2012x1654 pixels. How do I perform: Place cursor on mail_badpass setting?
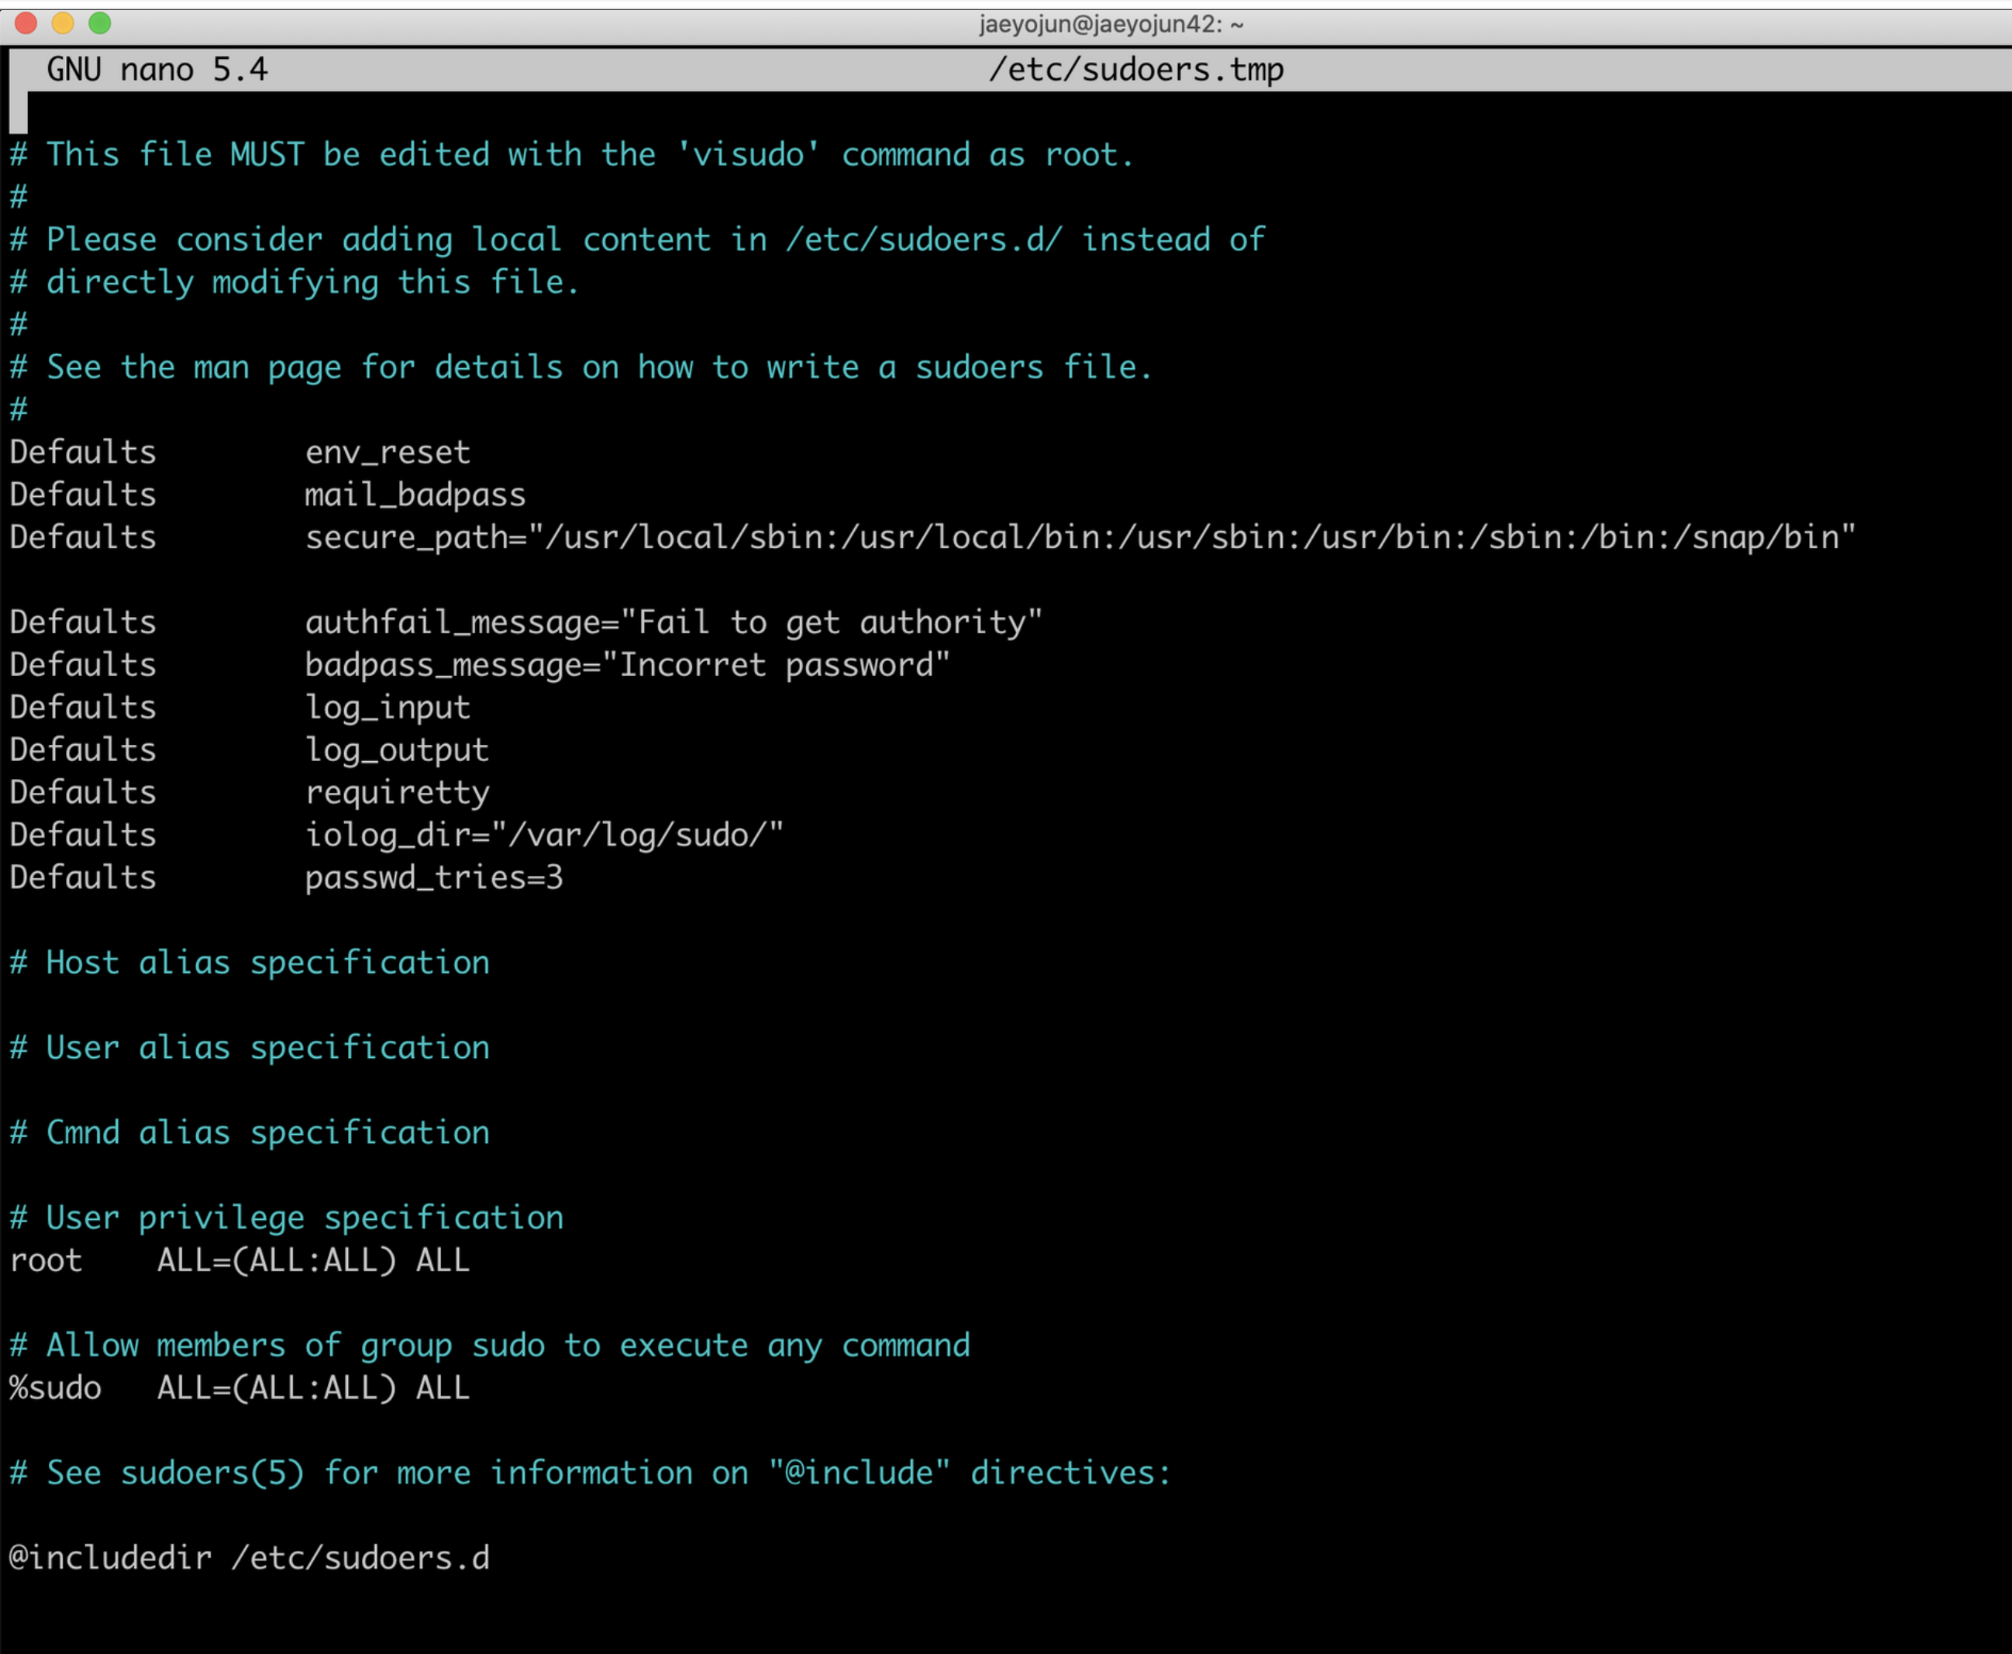tap(415, 495)
